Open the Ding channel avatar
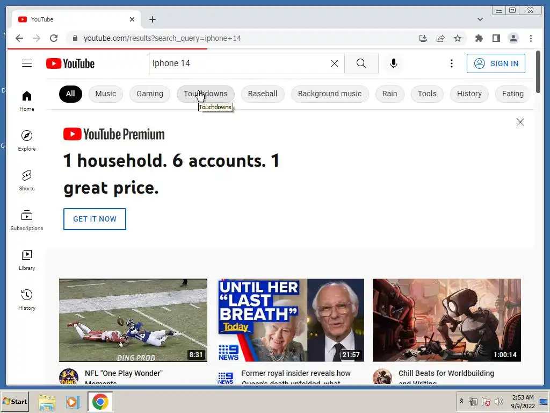This screenshot has height=413, width=550. (69, 376)
